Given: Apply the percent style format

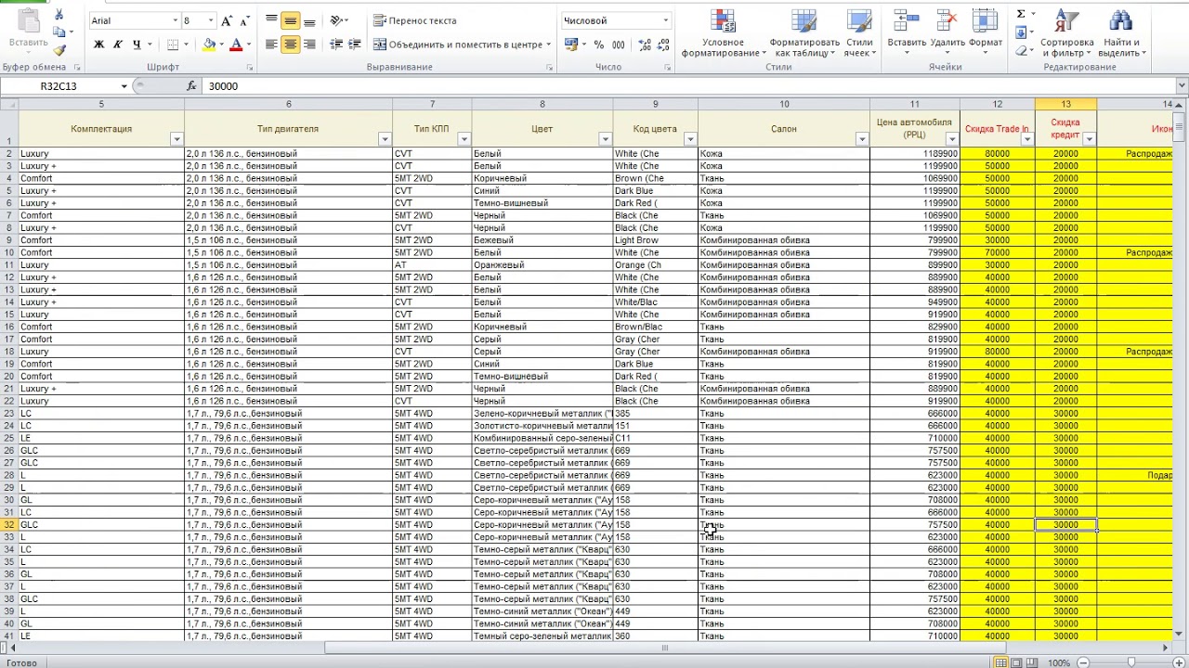Looking at the screenshot, I should (599, 45).
